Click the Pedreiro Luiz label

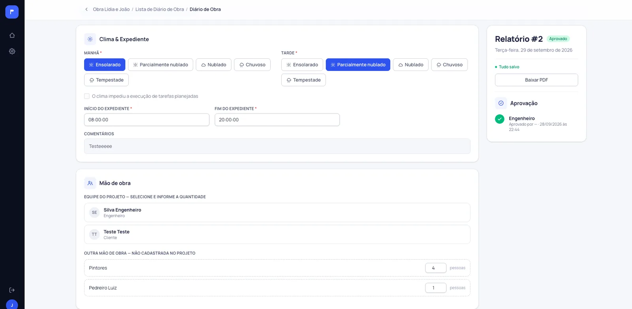[103, 288]
